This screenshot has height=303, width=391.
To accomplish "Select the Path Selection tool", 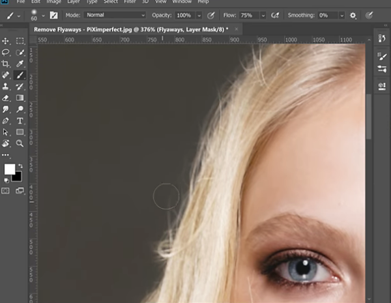I will 5,132.
